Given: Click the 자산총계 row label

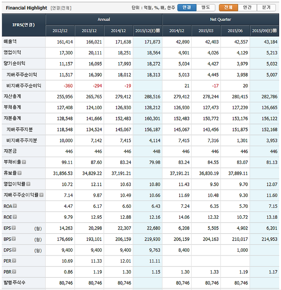Looking at the screenshot, I should 12,96.
